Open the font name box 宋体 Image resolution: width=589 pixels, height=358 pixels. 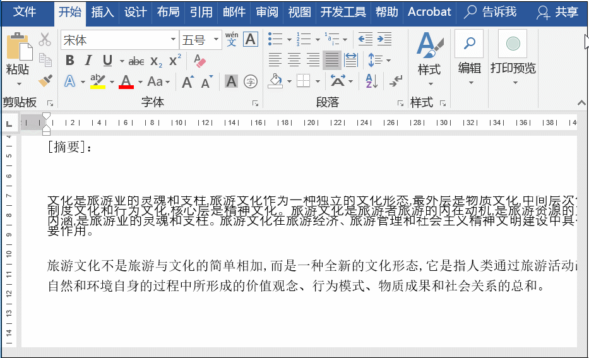pyautogui.click(x=119, y=39)
